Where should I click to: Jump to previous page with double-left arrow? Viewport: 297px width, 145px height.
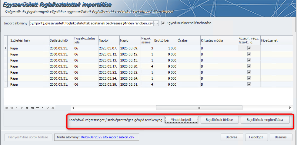[x=12, y=108]
